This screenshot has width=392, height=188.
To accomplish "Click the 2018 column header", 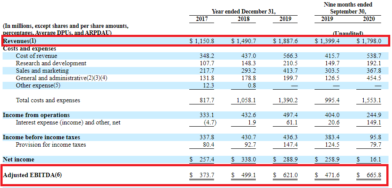I will (x=244, y=19).
